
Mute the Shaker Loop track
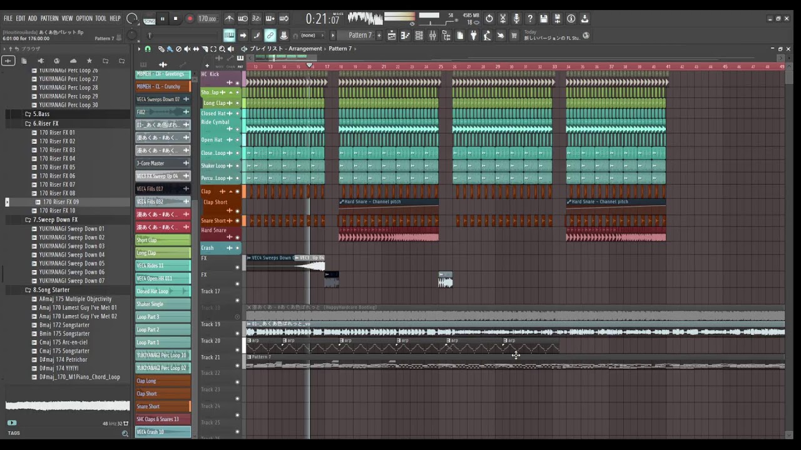pos(237,166)
